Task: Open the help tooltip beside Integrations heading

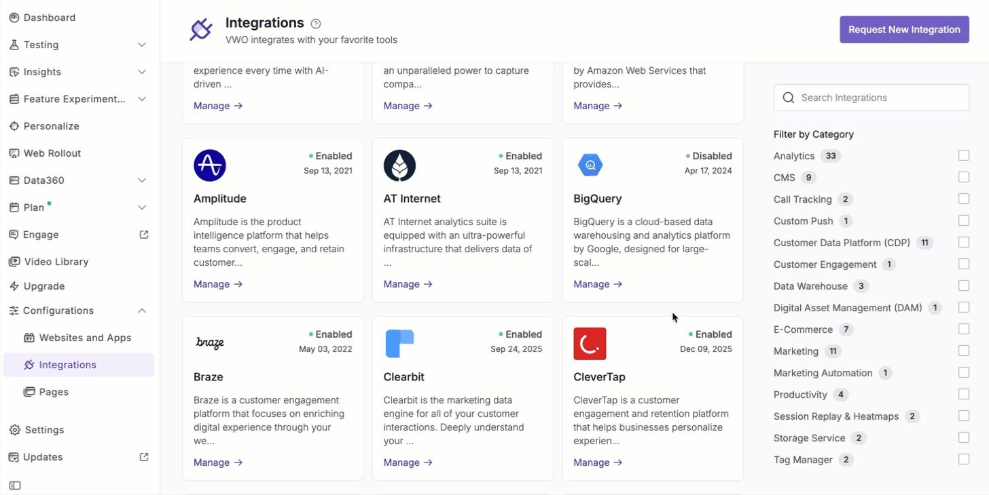Action: point(315,23)
